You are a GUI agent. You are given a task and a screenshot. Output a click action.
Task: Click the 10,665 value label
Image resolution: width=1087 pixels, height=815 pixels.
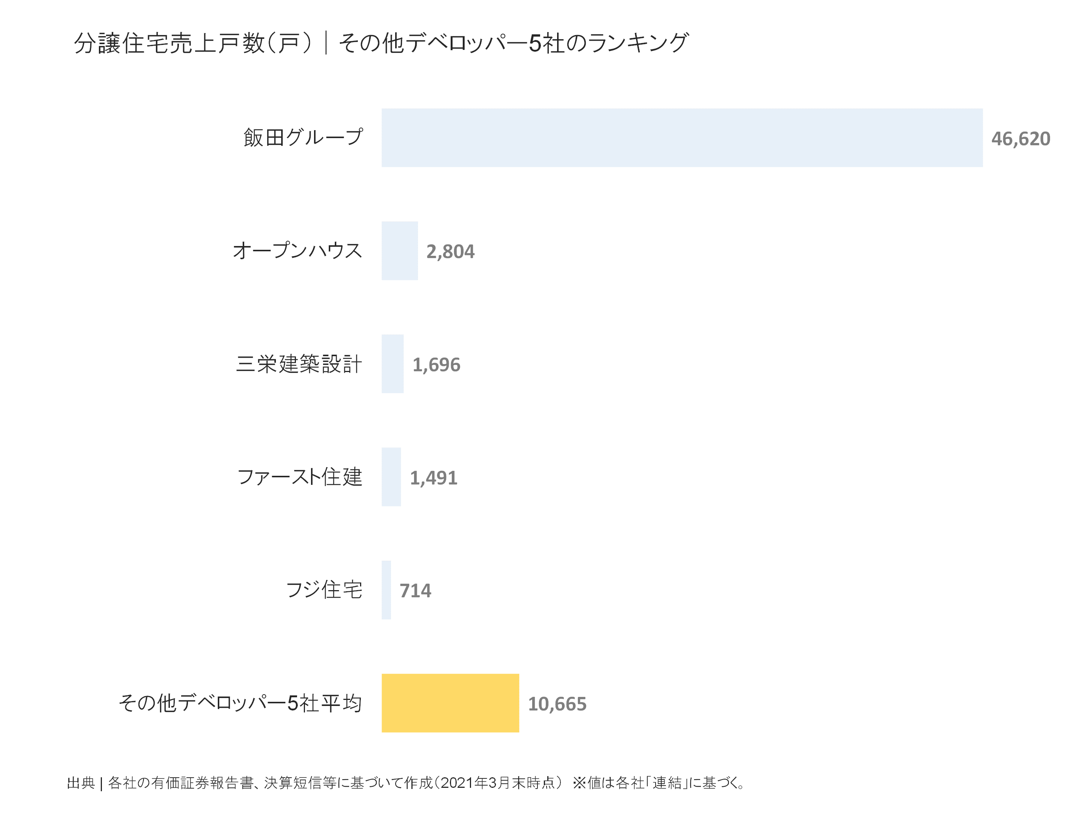point(557,704)
